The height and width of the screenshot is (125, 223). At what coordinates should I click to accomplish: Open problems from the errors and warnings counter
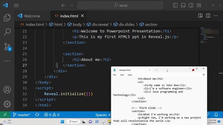(x=52, y=115)
